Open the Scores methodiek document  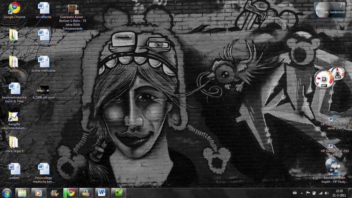[44, 64]
